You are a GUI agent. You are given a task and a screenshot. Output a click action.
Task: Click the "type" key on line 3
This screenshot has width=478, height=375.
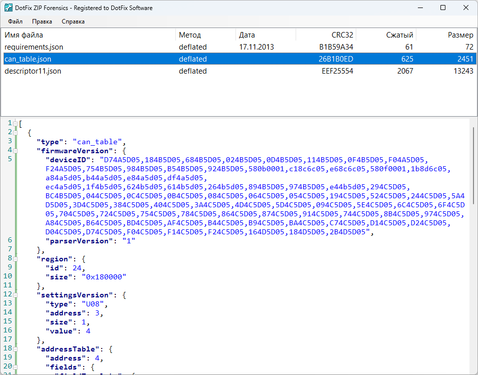(50, 142)
